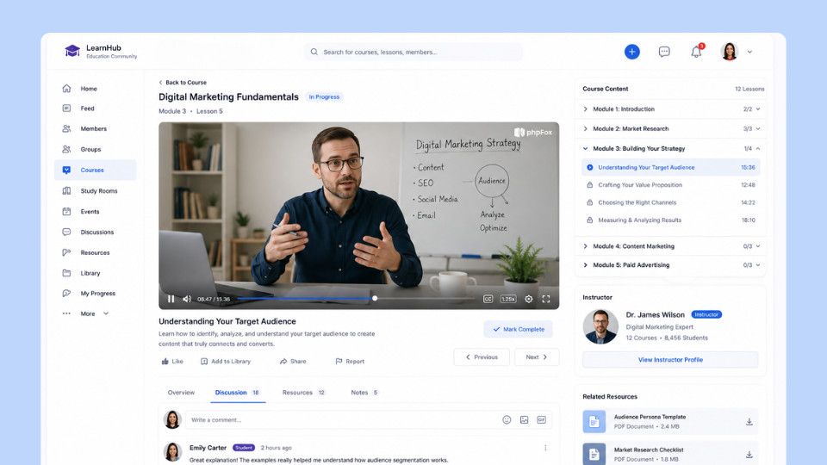Open the profile dropdown arrow

tap(749, 53)
